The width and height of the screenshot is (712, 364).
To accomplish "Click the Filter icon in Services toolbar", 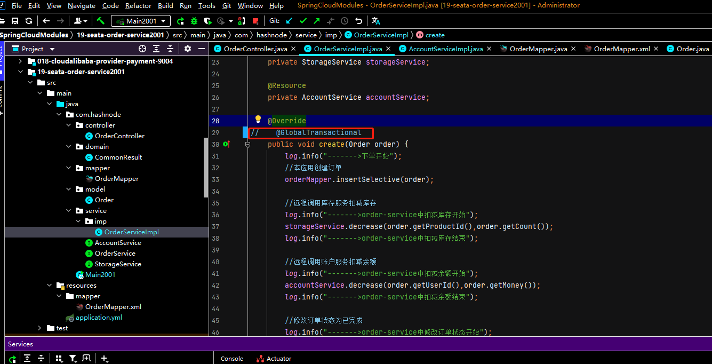I will point(73,359).
